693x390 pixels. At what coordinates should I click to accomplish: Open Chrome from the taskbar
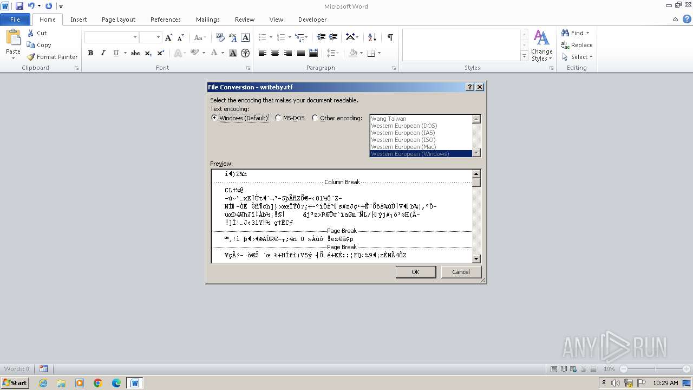(98, 383)
